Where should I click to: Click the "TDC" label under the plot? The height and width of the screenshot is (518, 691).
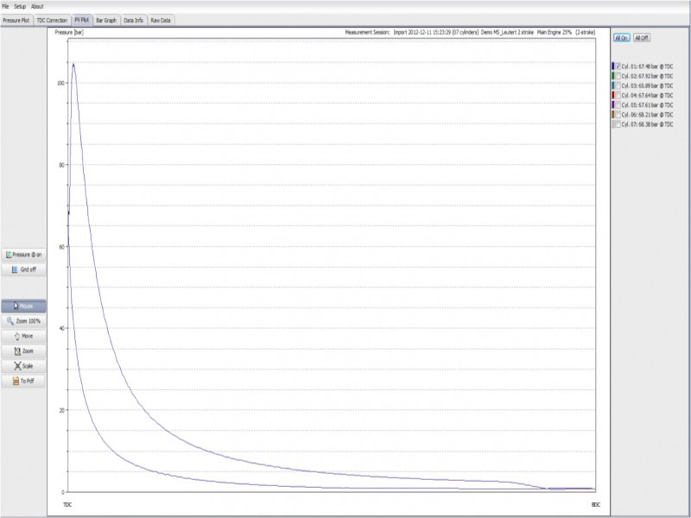point(67,505)
